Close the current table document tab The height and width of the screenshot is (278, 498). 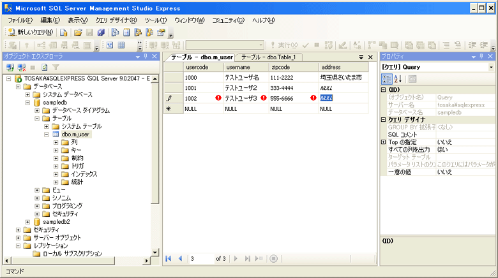tap(370, 57)
